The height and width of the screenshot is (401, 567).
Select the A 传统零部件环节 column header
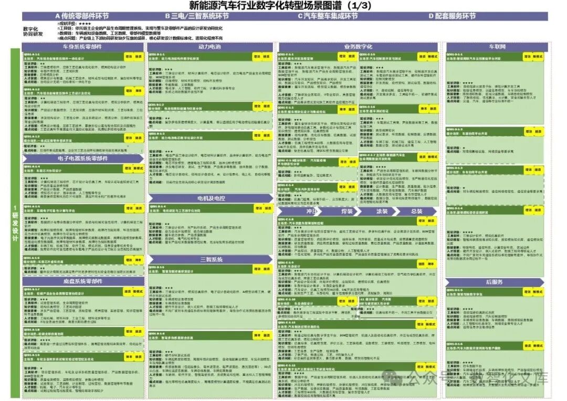point(82,16)
